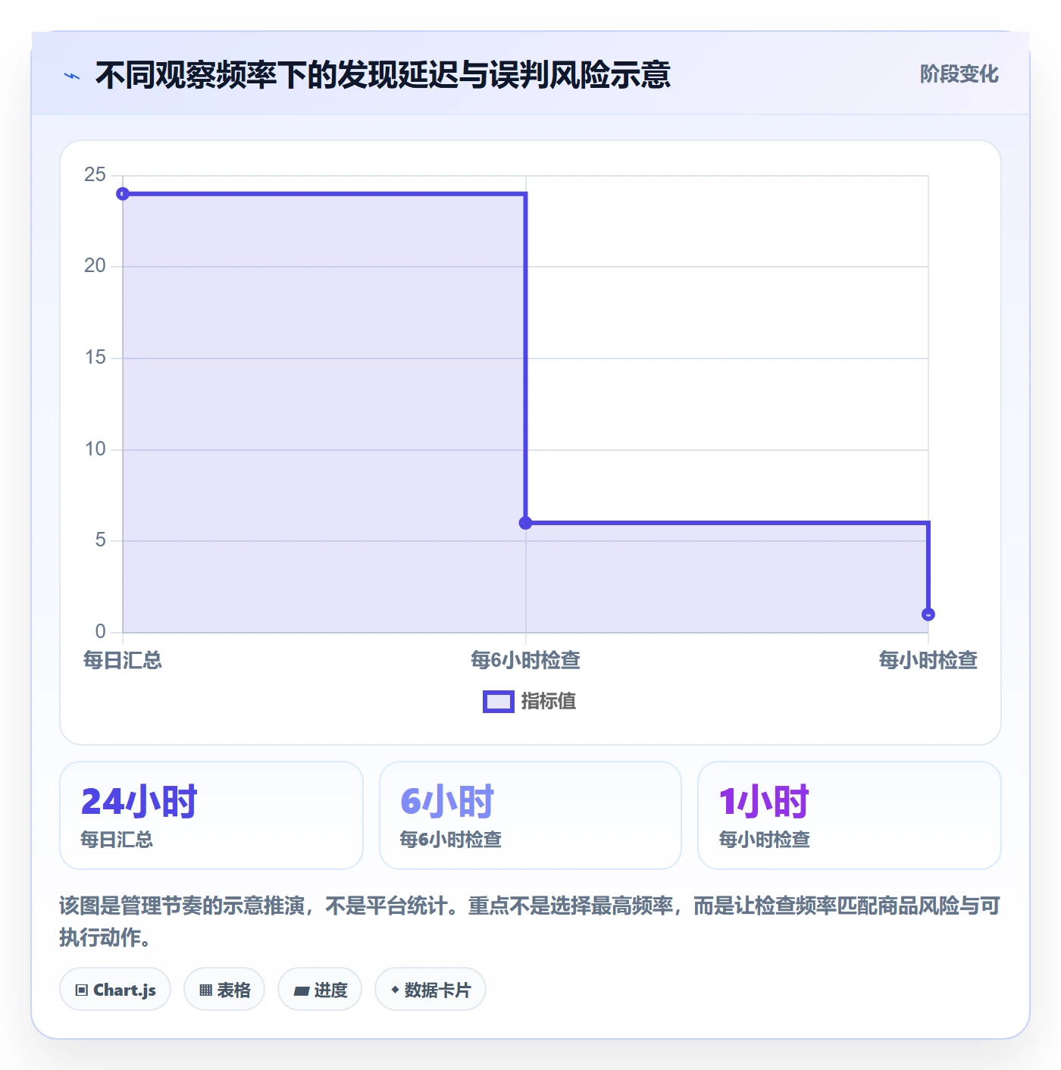Click the y-axis value 10
The height and width of the screenshot is (1070, 1061).
pos(95,449)
